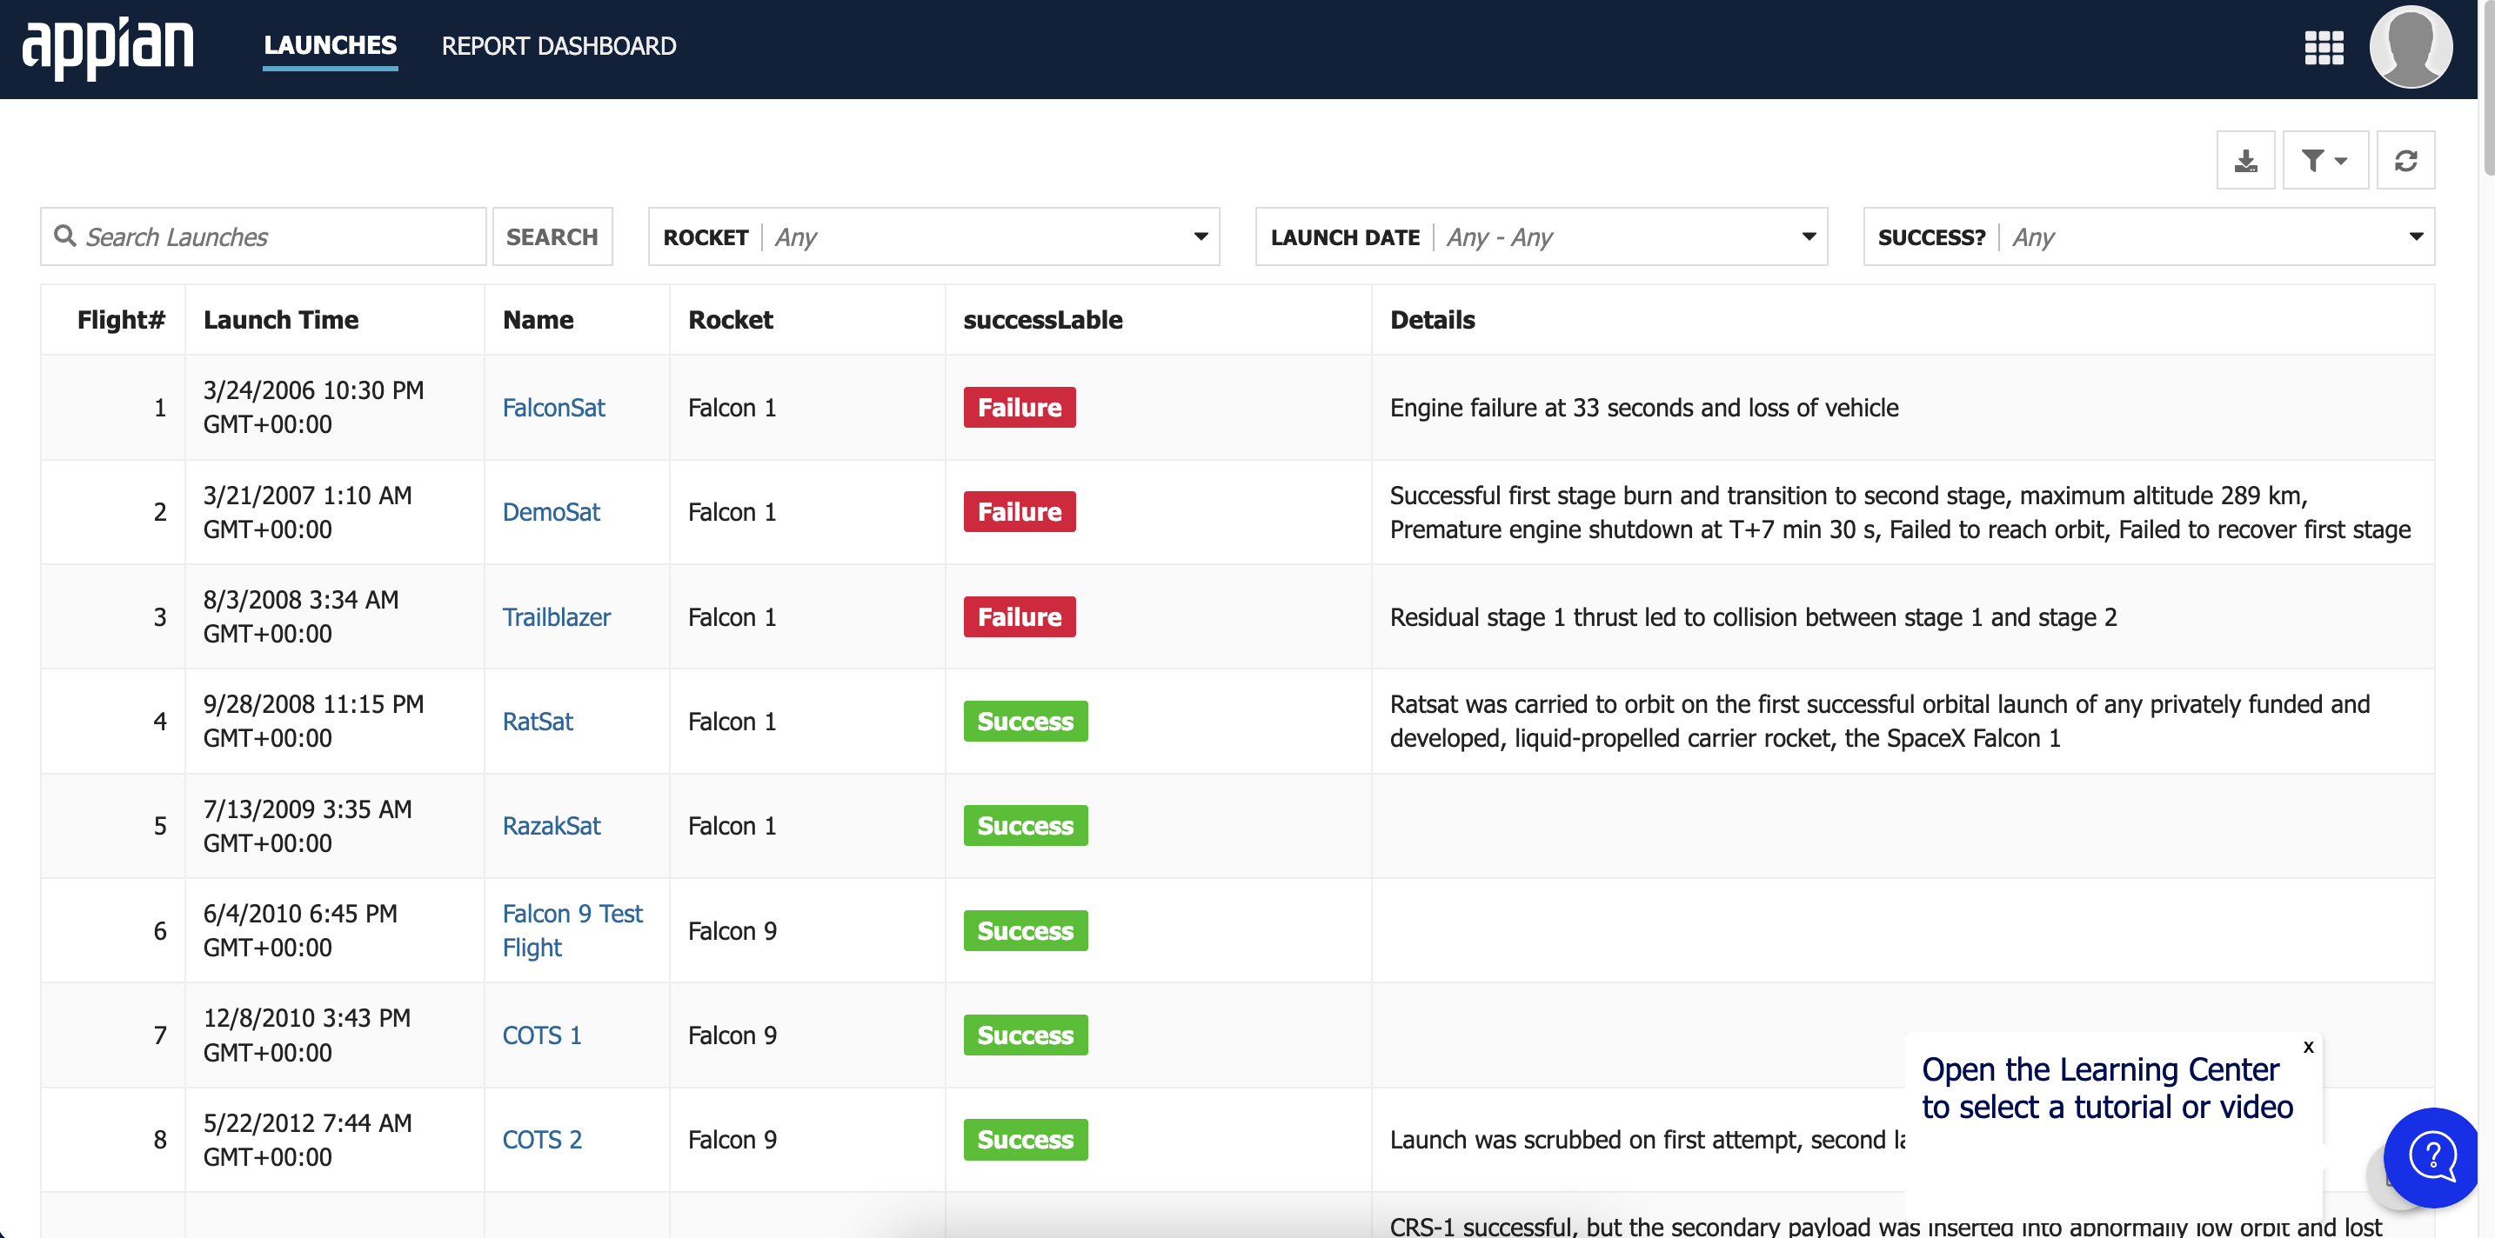Open the help question mark bubble
The height and width of the screenshot is (1238, 2495).
(2431, 1156)
